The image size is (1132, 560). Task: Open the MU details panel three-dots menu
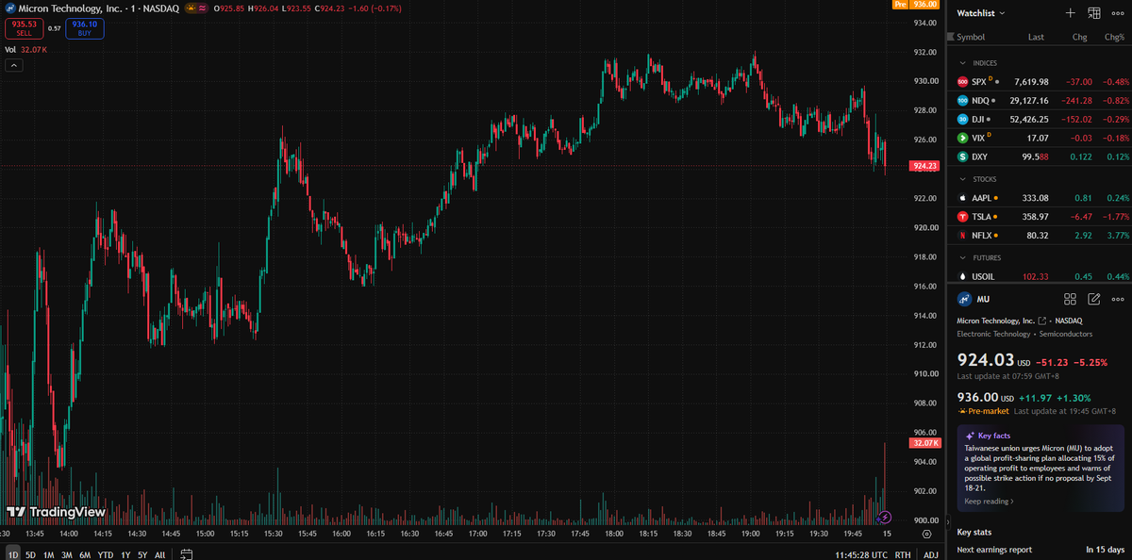click(x=1119, y=299)
